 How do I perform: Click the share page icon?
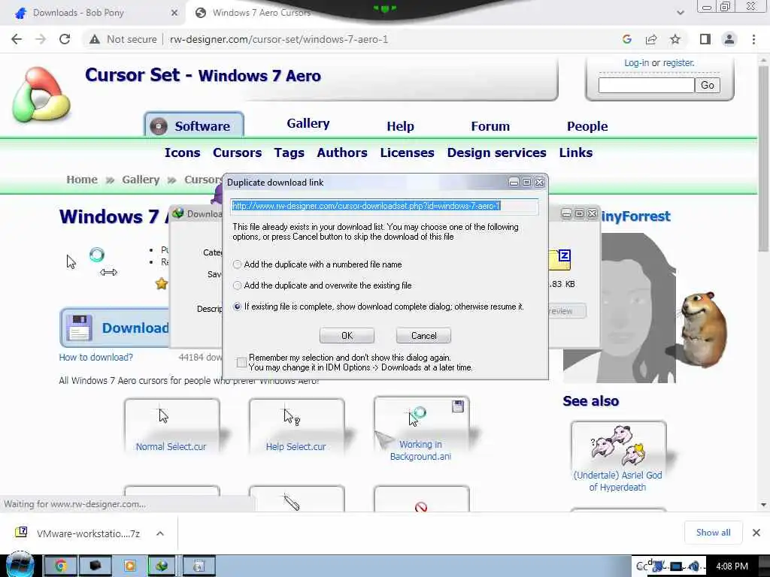point(651,39)
